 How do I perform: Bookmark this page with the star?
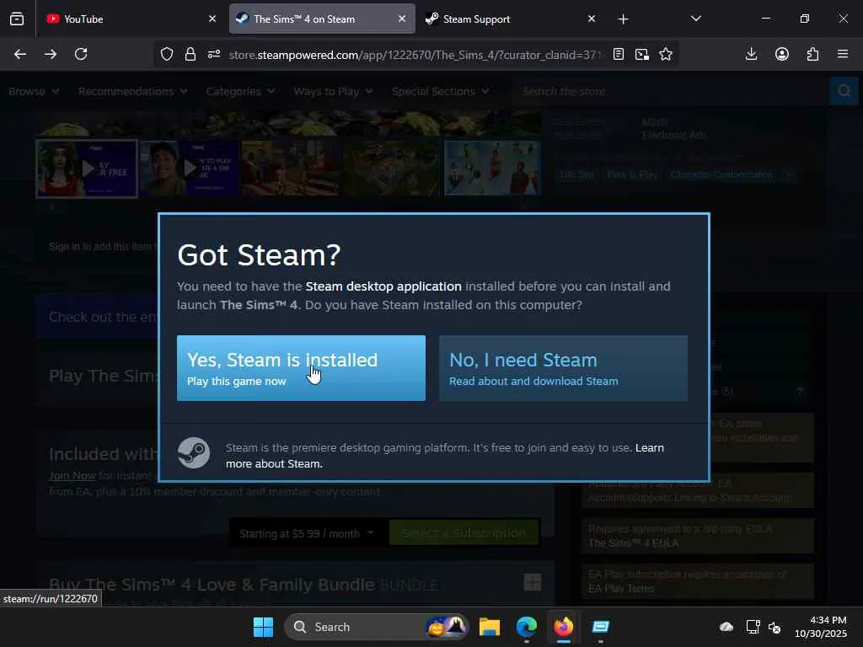tap(666, 54)
